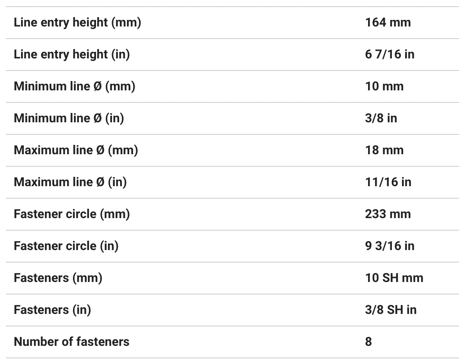Select the 6 7/16 in value
The width and height of the screenshot is (459, 363).
pos(390,55)
